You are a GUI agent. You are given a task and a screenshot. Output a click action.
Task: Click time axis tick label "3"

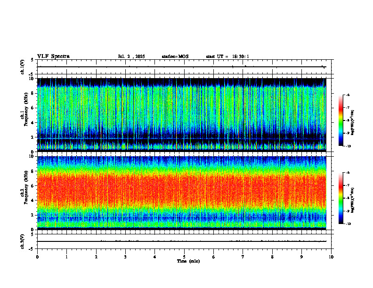click(x=125, y=257)
